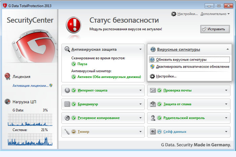The image size is (236, 157).
Task: Click the G Data shield logo in sidebar
Action: 34,46
